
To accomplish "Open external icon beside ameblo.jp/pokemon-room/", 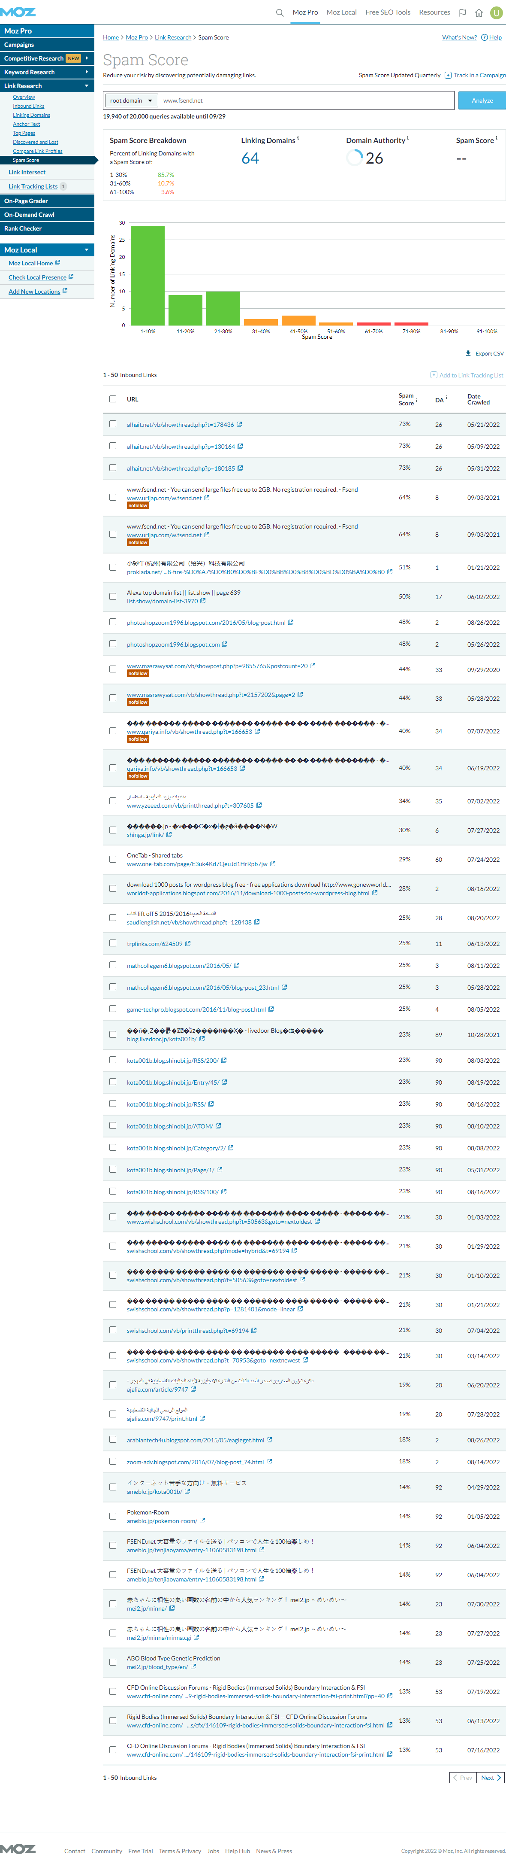I will (202, 1520).
